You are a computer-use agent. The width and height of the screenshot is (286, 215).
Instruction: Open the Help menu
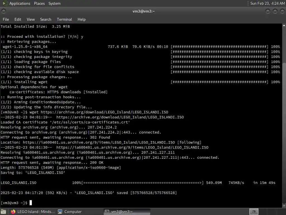pos(82,19)
